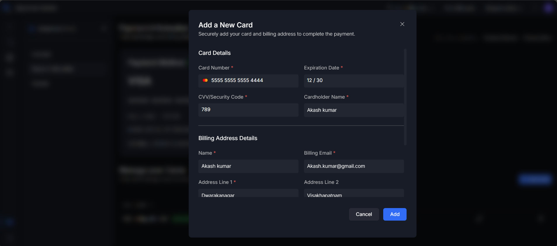The height and width of the screenshot is (246, 557).
Task: Click the Card Details section heading
Action: pos(214,53)
